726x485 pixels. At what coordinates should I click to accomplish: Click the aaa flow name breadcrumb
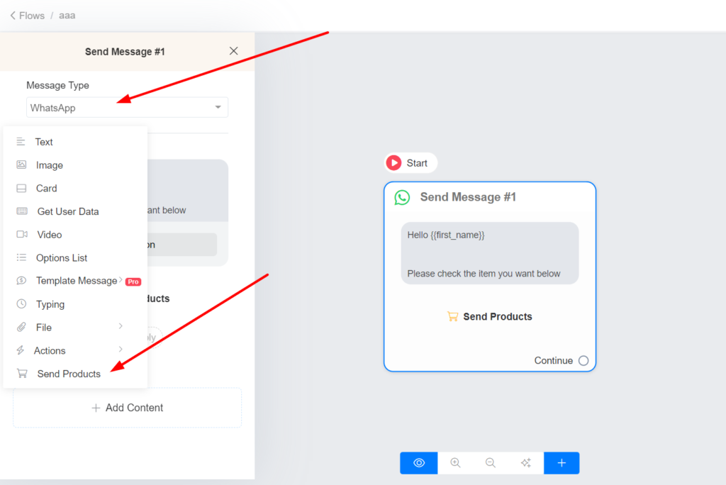(x=67, y=16)
